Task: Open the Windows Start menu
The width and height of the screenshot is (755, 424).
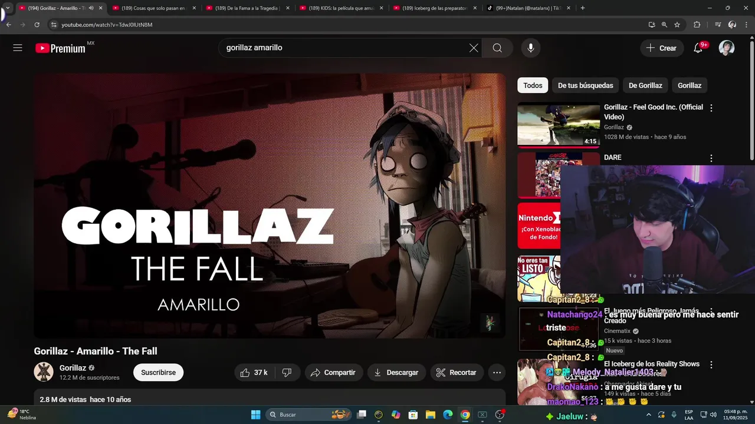Action: click(x=255, y=415)
